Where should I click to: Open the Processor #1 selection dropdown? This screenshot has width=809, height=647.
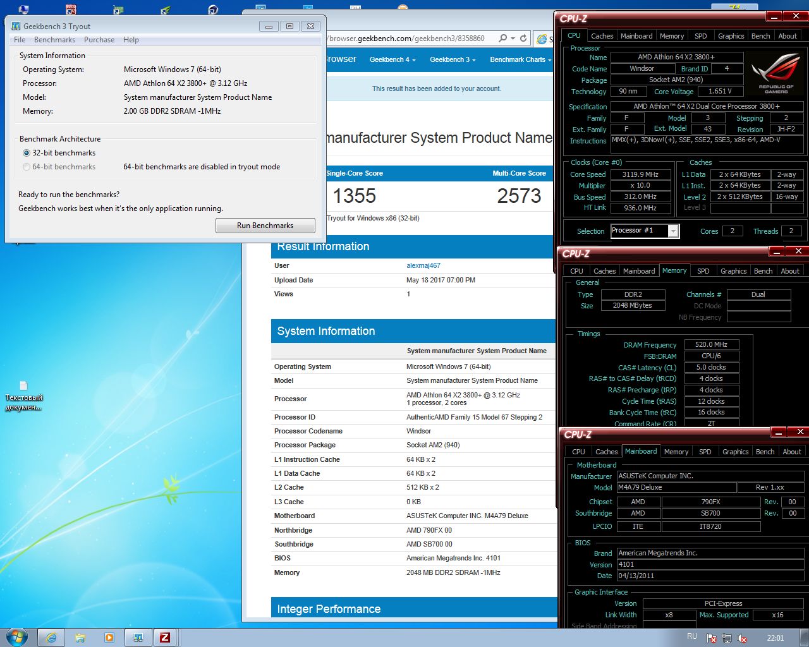pyautogui.click(x=673, y=231)
